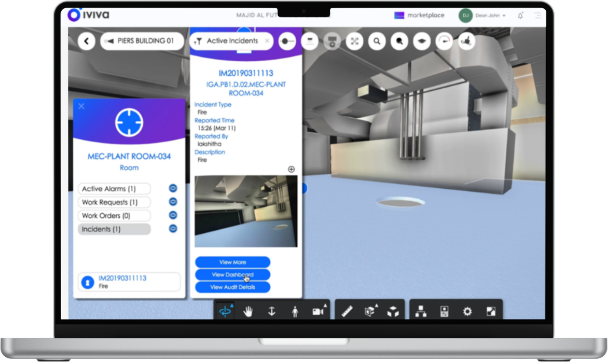Screen dimensions: 608x363
Task: Click the pointing hand gesture icon
Action: [467, 41]
